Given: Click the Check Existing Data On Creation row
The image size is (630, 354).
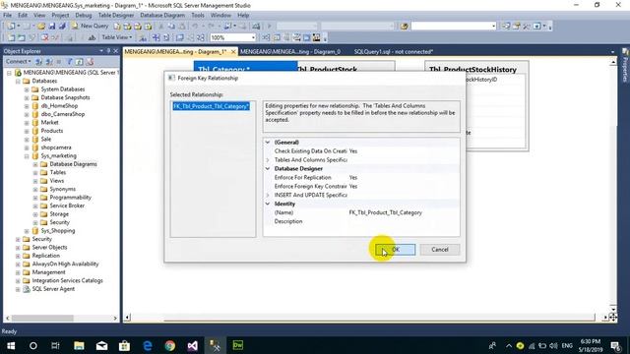Looking at the screenshot, I should pos(361,151).
